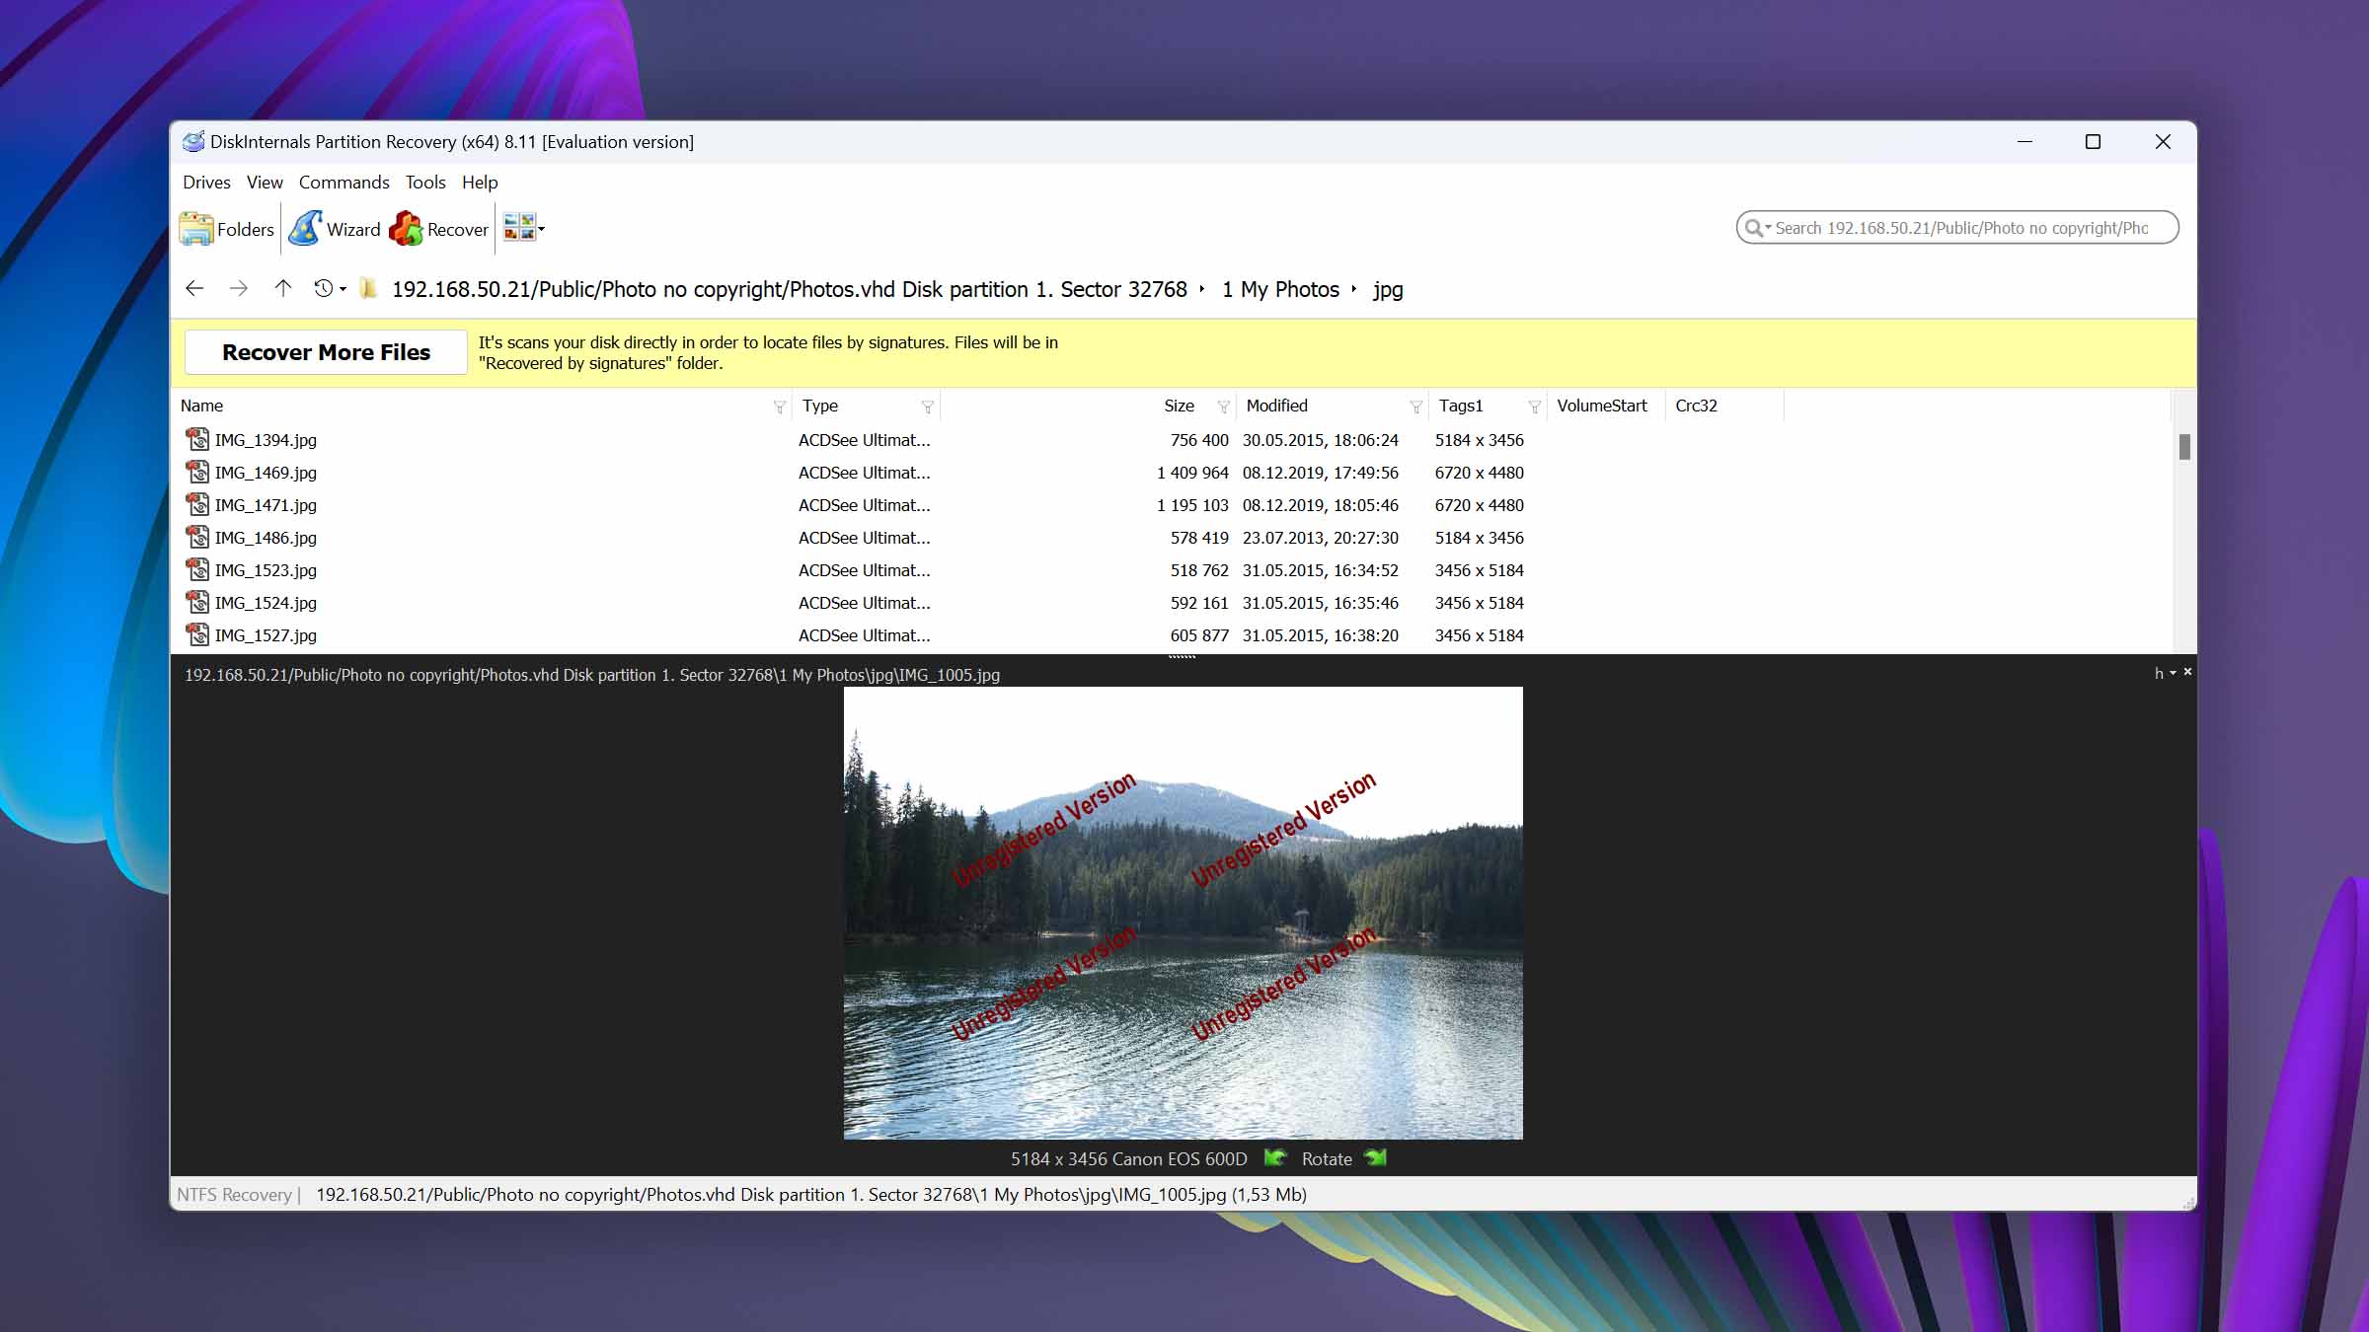
Task: Select the file IMG_1524.jpg
Action: click(266, 603)
